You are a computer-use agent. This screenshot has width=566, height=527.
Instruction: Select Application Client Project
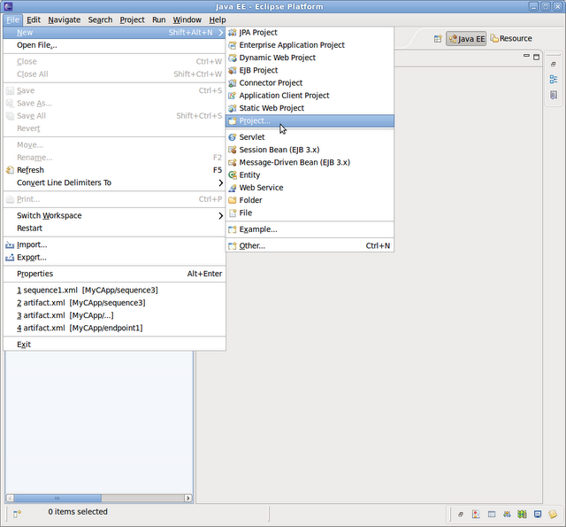click(x=310, y=96)
